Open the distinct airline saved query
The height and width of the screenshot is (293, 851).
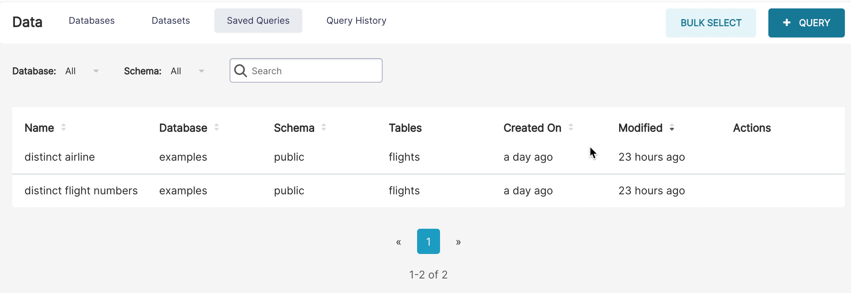click(60, 157)
